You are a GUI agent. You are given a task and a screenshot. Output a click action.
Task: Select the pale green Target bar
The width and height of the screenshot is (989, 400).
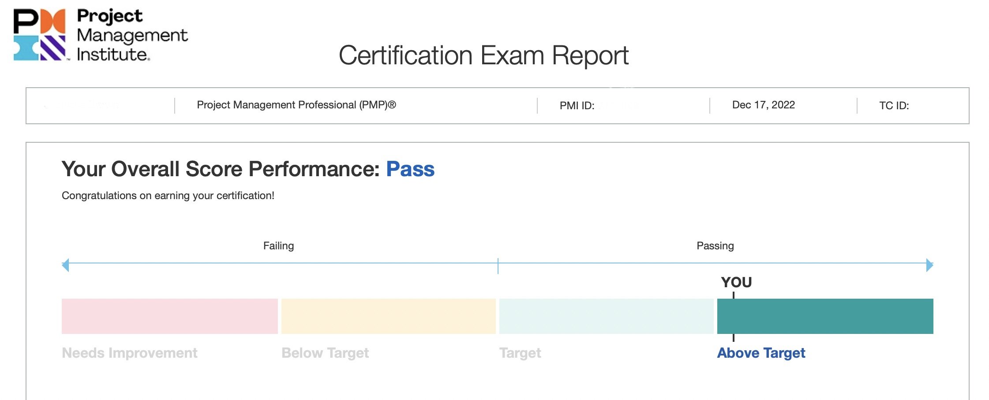(607, 316)
